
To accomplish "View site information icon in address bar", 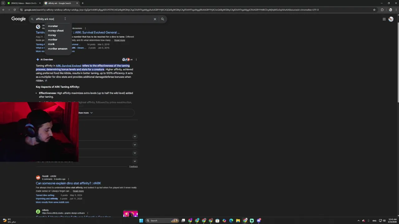I will 21,10.
